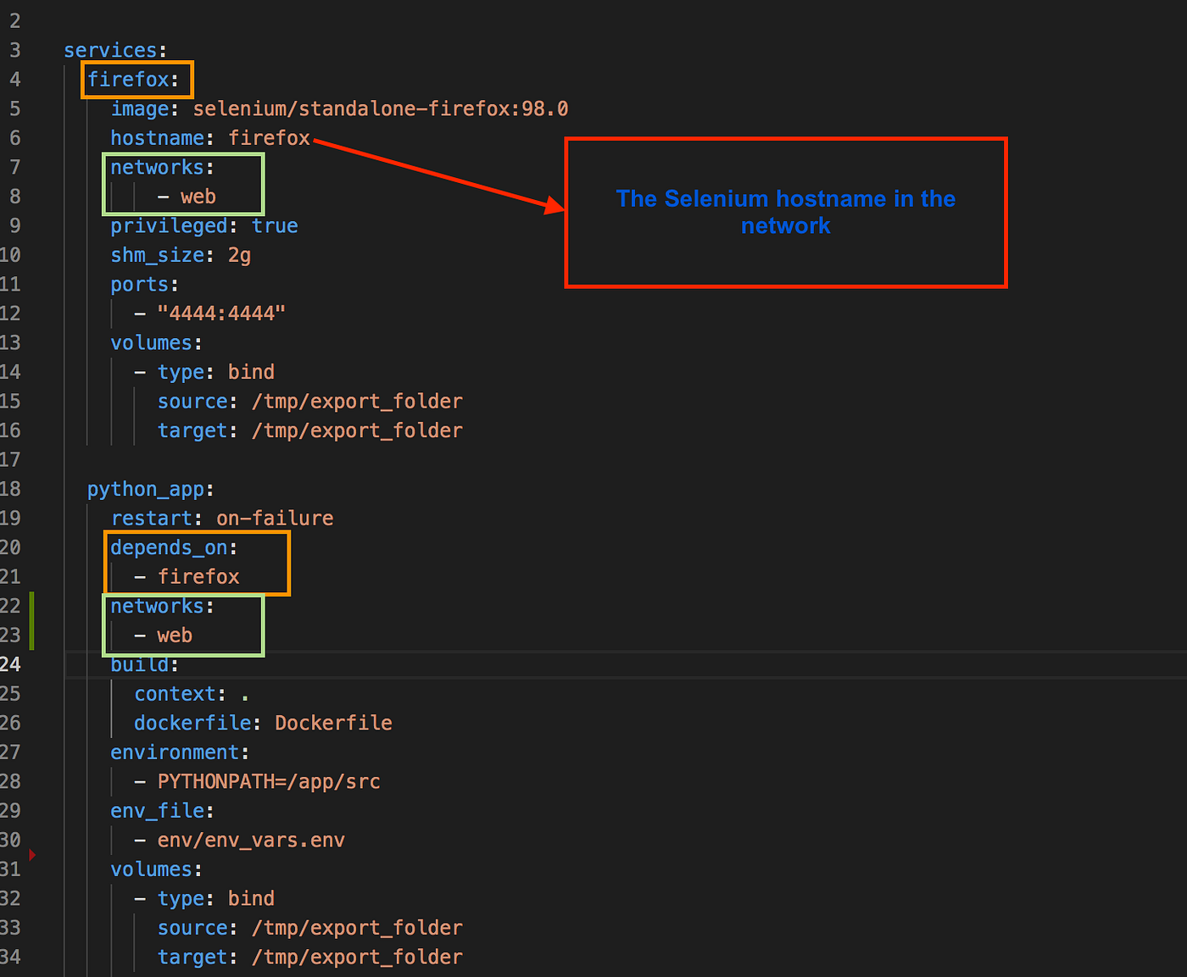This screenshot has width=1187, height=977.
Task: Click the 'build:' key on line 24
Action: pyautogui.click(x=144, y=665)
